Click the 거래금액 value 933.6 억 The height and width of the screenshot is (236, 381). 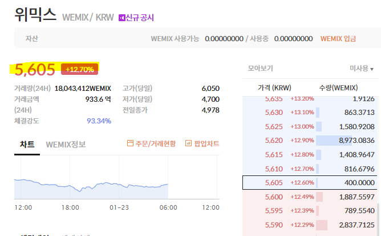[98, 99]
